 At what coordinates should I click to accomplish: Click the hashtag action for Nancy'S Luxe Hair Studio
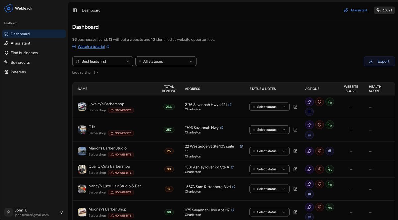pyautogui.click(x=309, y=194)
